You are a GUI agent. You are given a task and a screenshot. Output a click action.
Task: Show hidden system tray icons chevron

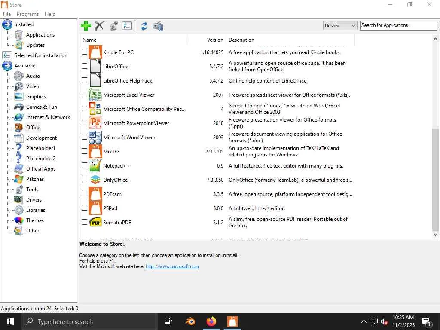point(364,321)
